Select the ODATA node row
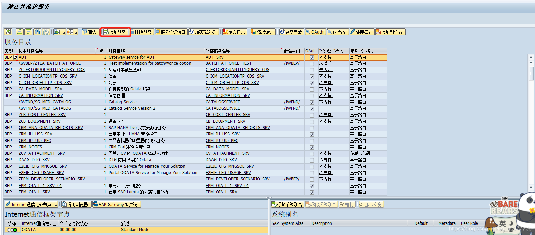Viewport: 535px width, 235px height. coord(136,230)
